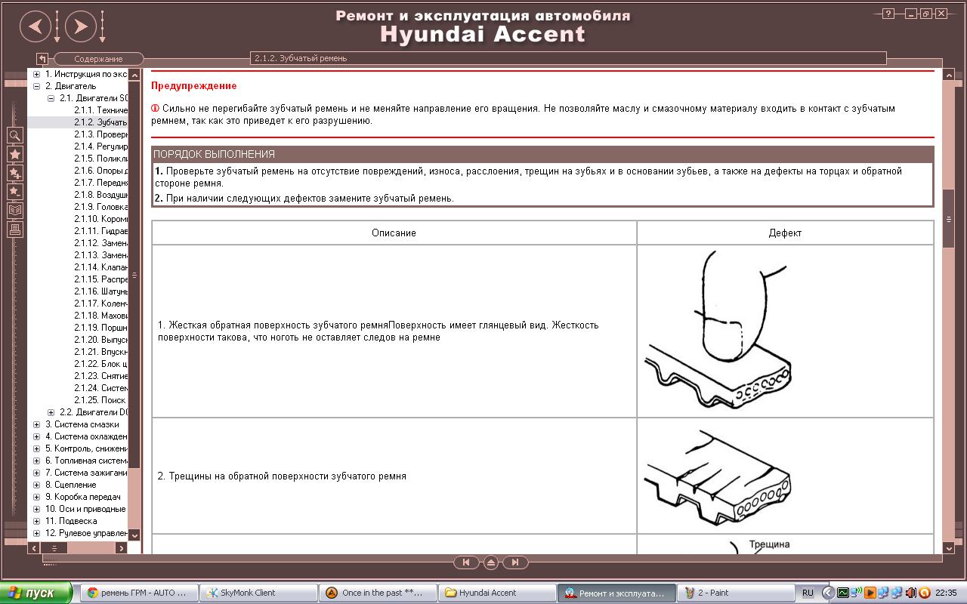Remove page from favorites (star minus)
Image resolution: width=967 pixels, height=604 pixels.
coord(14,192)
